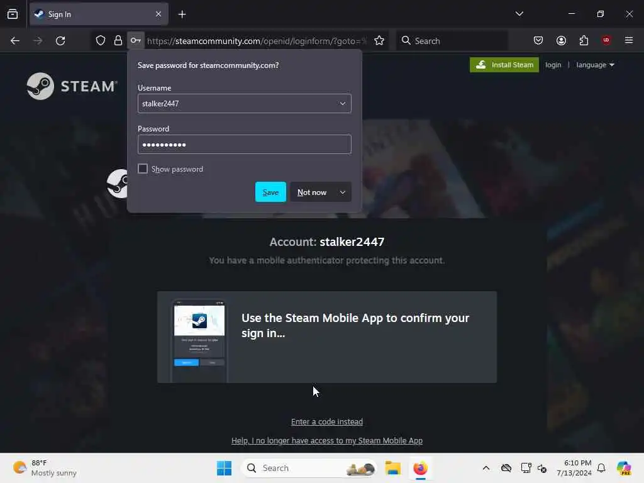Image resolution: width=644 pixels, height=483 pixels.
Task: Click the taskbar Search box
Action: [309, 468]
